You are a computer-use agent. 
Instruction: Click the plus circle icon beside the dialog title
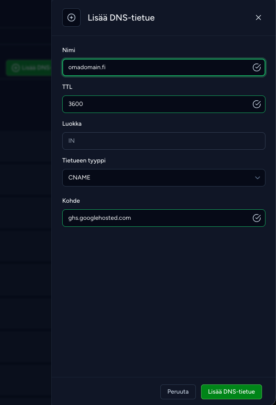pos(71,18)
